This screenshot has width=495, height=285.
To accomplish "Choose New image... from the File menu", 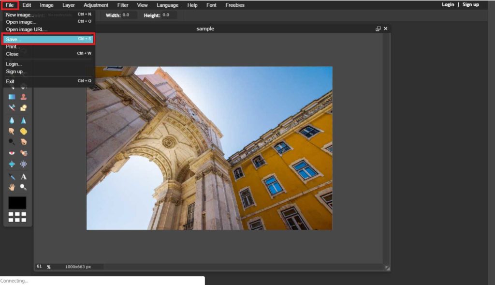I will click(x=49, y=15).
